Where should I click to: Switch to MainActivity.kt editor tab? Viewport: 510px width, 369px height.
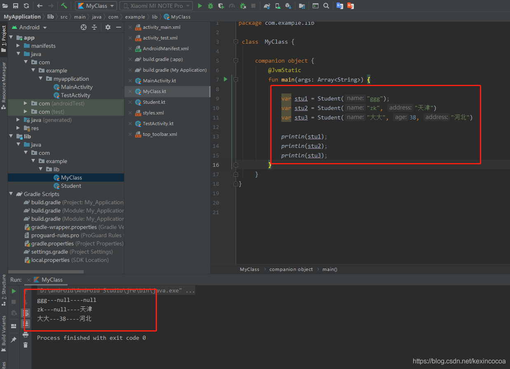(x=159, y=81)
